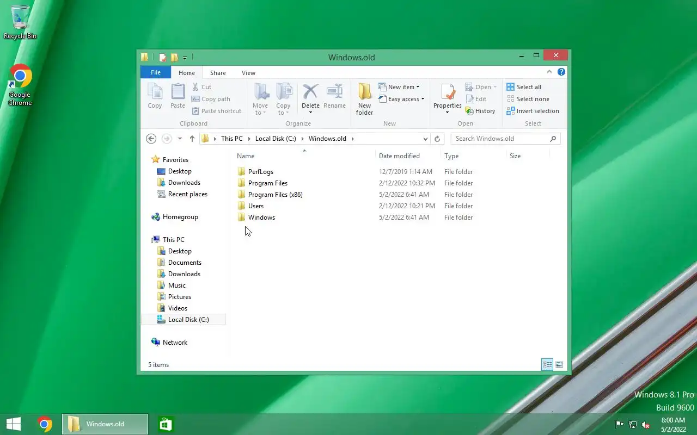Viewport: 697px width, 435px height.
Task: Click the volume icon in system tray
Action: point(646,425)
